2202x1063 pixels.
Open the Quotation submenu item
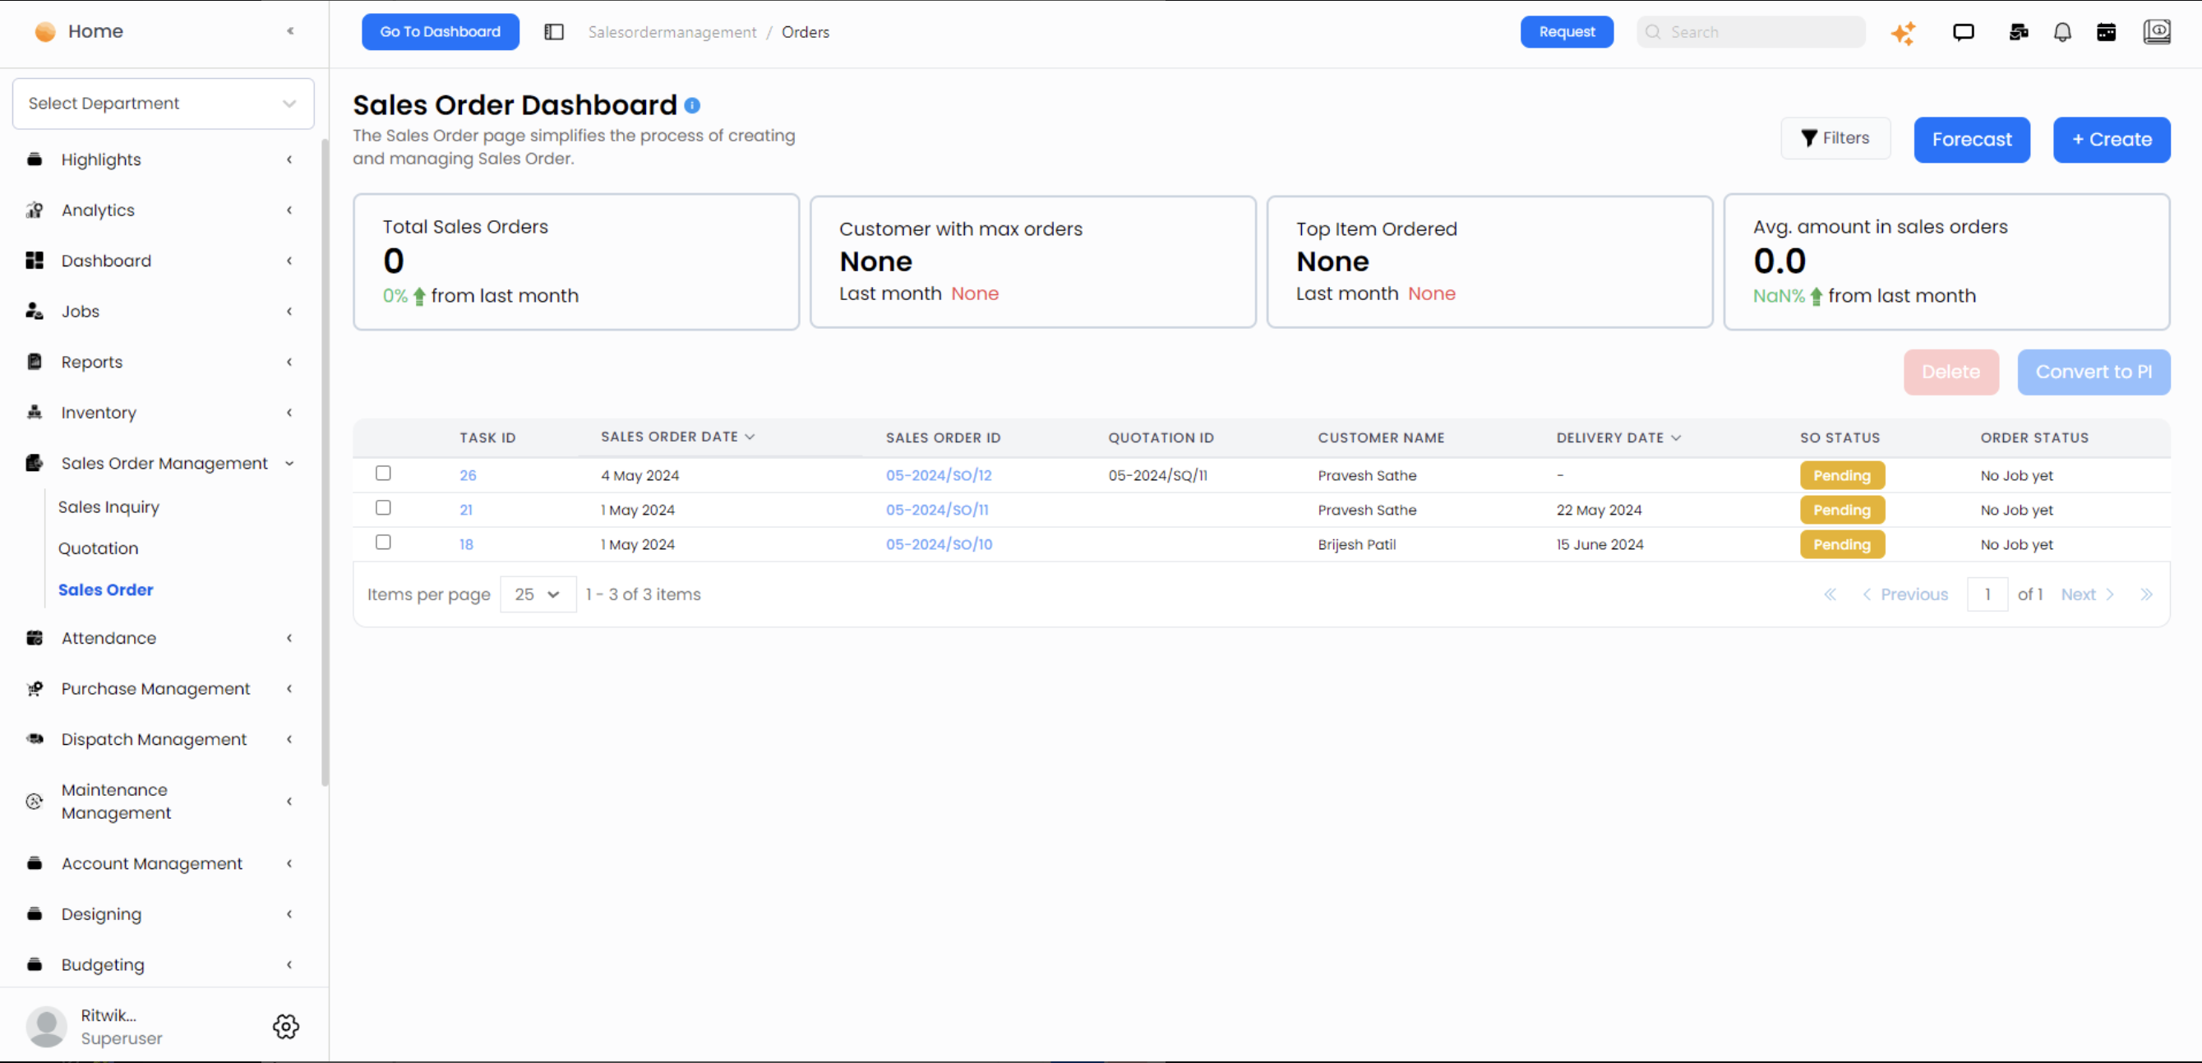(99, 548)
